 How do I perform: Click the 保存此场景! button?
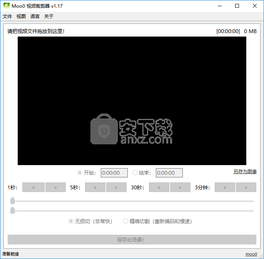[132, 240]
